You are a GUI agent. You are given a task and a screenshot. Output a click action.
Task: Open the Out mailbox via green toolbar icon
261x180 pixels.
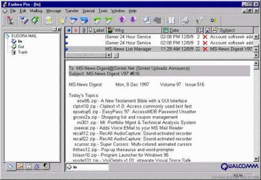(35, 20)
